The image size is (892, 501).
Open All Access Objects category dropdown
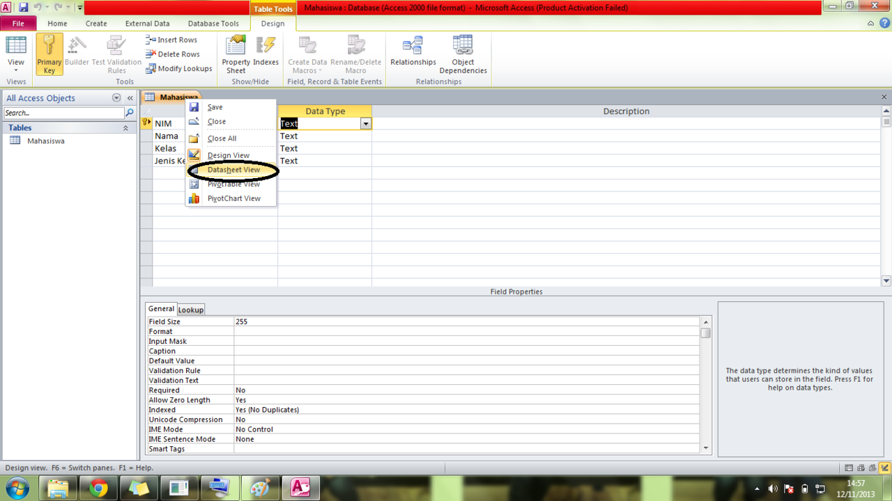(x=116, y=98)
